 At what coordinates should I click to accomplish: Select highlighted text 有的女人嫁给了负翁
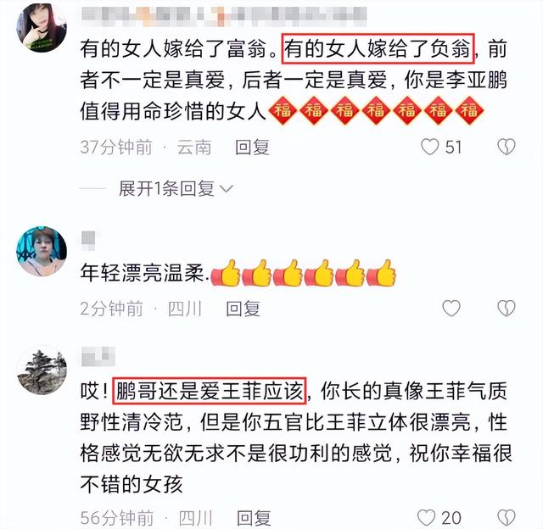point(378,49)
